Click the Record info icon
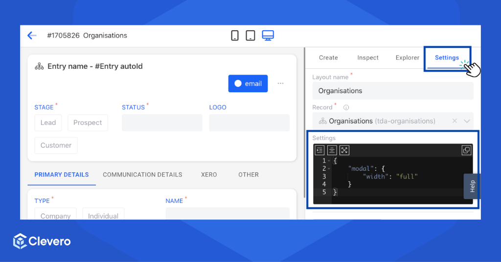501x262 pixels. (x=346, y=107)
